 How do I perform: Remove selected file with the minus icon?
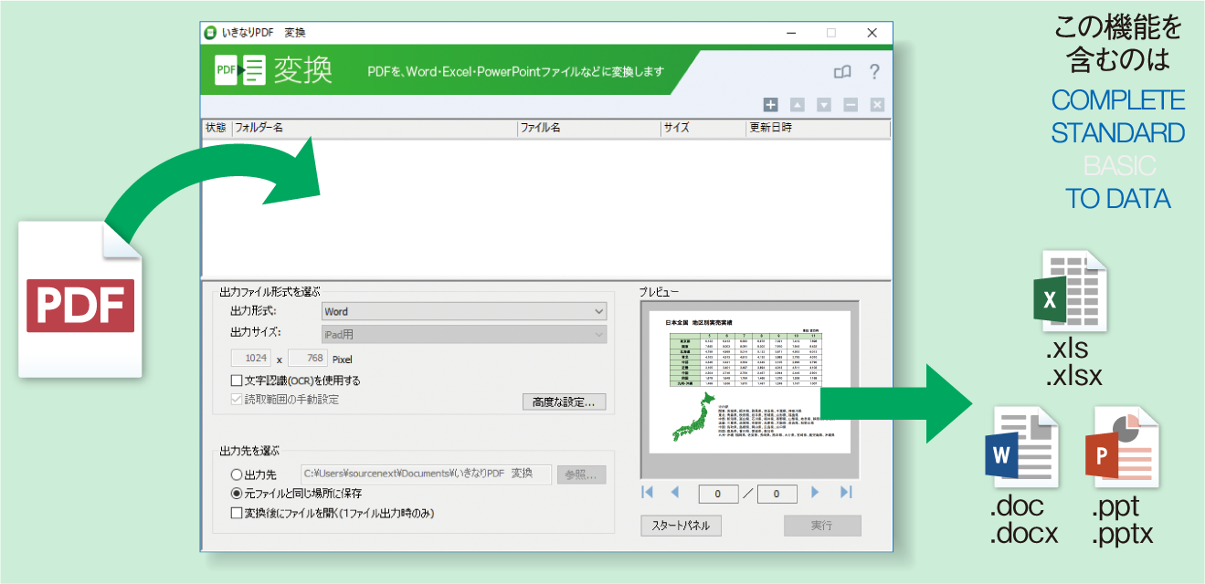(851, 105)
